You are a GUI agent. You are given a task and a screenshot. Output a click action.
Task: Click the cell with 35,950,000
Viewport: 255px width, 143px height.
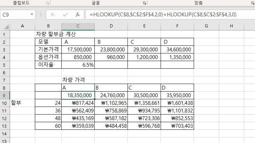(177, 95)
